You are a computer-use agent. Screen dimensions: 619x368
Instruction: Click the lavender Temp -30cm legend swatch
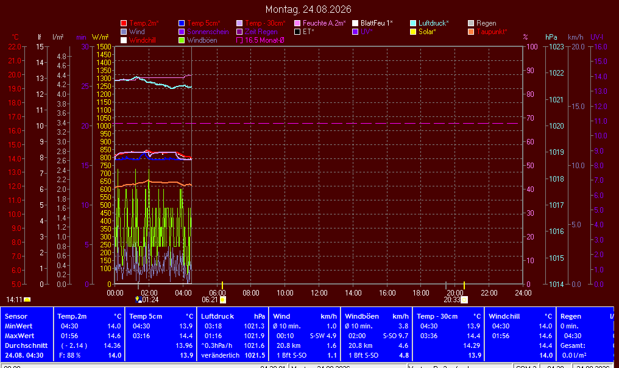coord(239,23)
